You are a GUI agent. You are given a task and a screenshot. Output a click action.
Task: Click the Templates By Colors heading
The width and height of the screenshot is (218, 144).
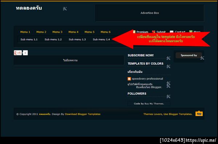point(145,64)
